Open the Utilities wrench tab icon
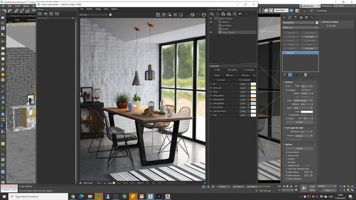The width and height of the screenshot is (356, 200). click(x=312, y=17)
